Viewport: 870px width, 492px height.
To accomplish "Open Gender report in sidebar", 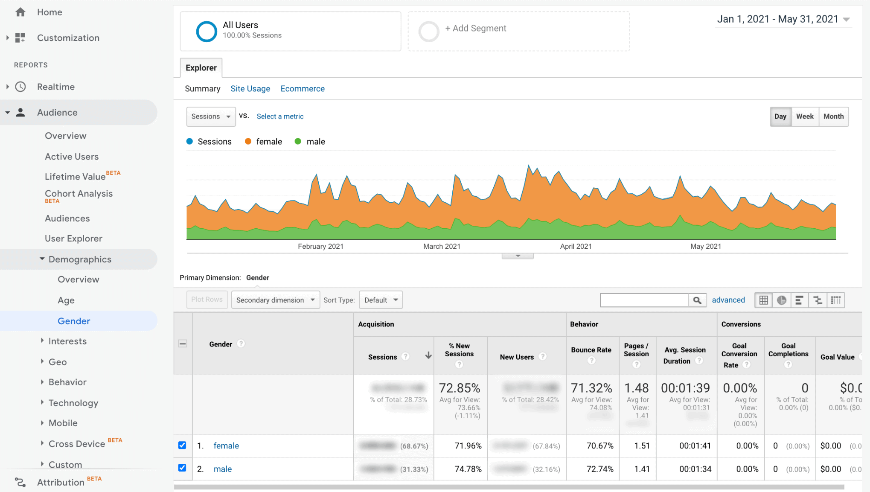I will point(74,321).
